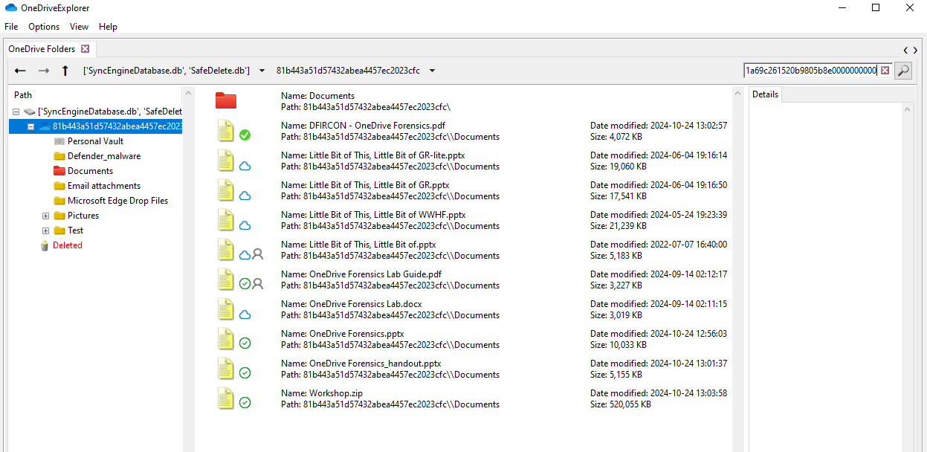
Task: Click inside the search input box
Action: pyautogui.click(x=811, y=71)
